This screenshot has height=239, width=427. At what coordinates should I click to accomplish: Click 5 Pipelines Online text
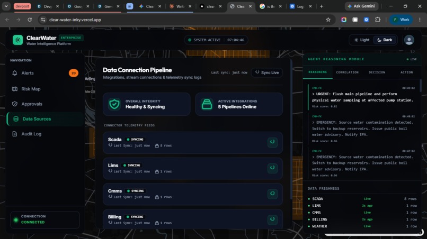point(237,107)
